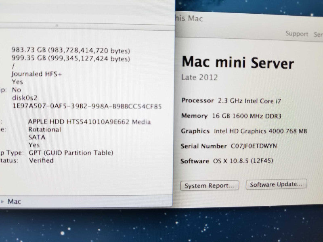Click the APPLE HDD HTS541010A9E662 Media name
The width and height of the screenshot is (323, 242).
click(x=89, y=122)
